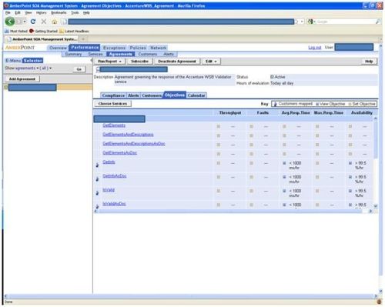
Task: Click in the browser address bar
Action: [181, 22]
